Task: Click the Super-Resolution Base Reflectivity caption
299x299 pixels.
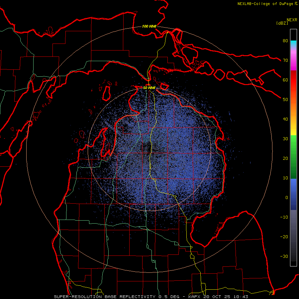Action: point(151,297)
